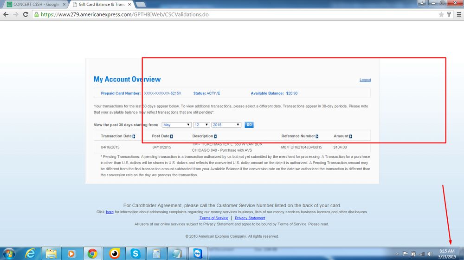This screenshot has height=260, width=464.
Task: Show hidden tray icons arrow
Action: tap(397, 254)
